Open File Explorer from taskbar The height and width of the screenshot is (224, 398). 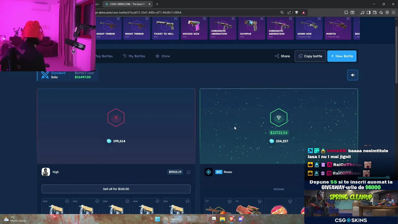222,219
